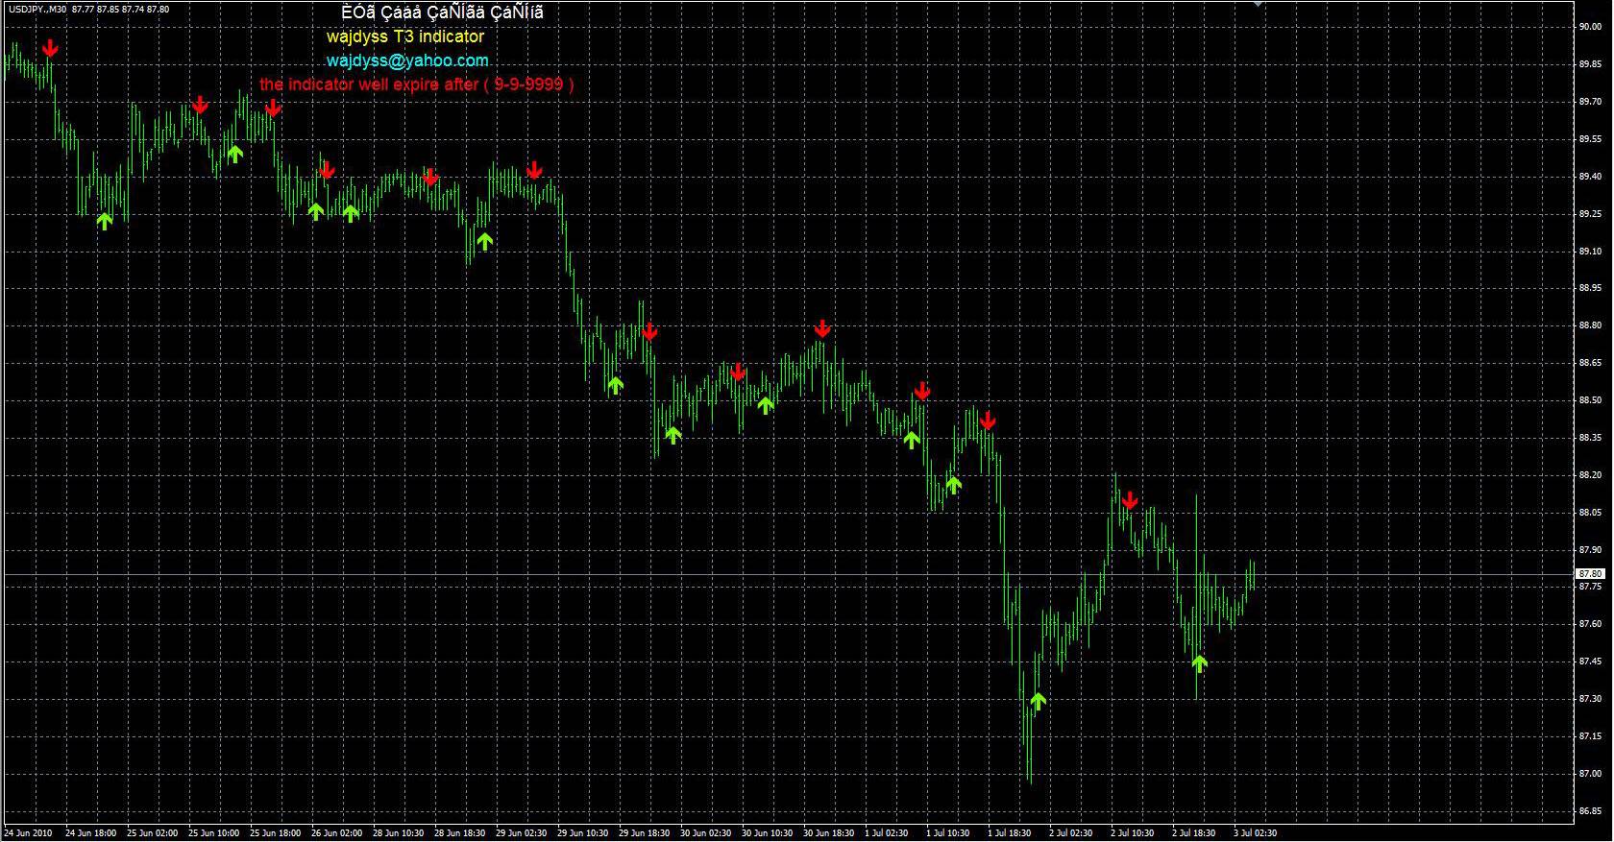The width and height of the screenshot is (1614, 842).
Task: Click the 30 Jun 18:30 time axis label
Action: point(827,833)
